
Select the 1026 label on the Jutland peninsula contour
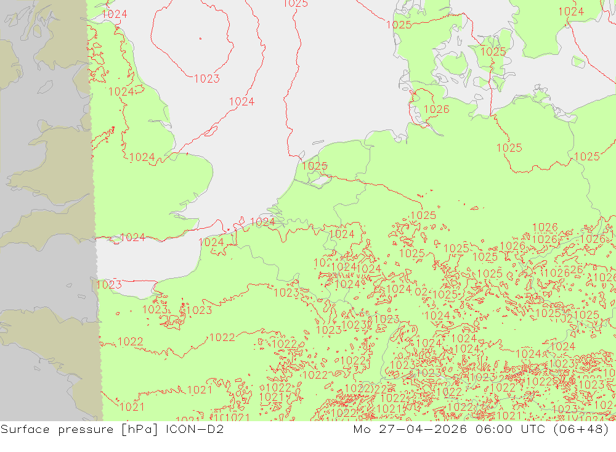437,109
